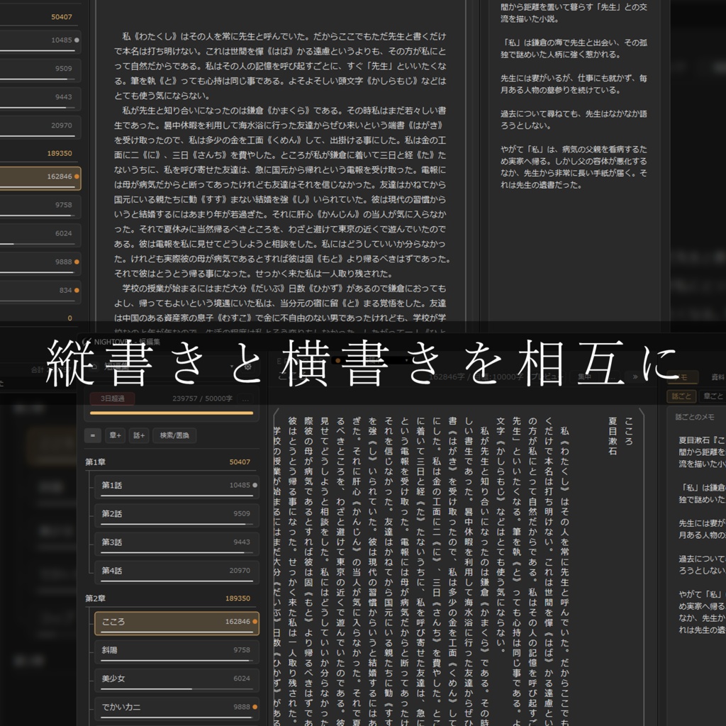Switch memo view to 話ごと

[681, 396]
